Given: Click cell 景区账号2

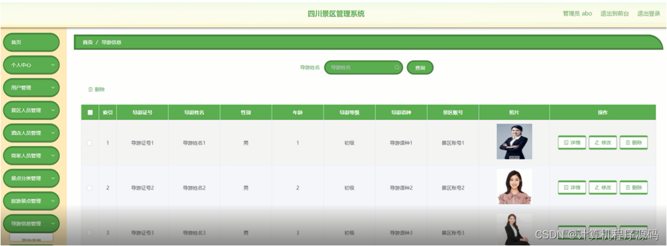Looking at the screenshot, I should pyautogui.click(x=453, y=188).
